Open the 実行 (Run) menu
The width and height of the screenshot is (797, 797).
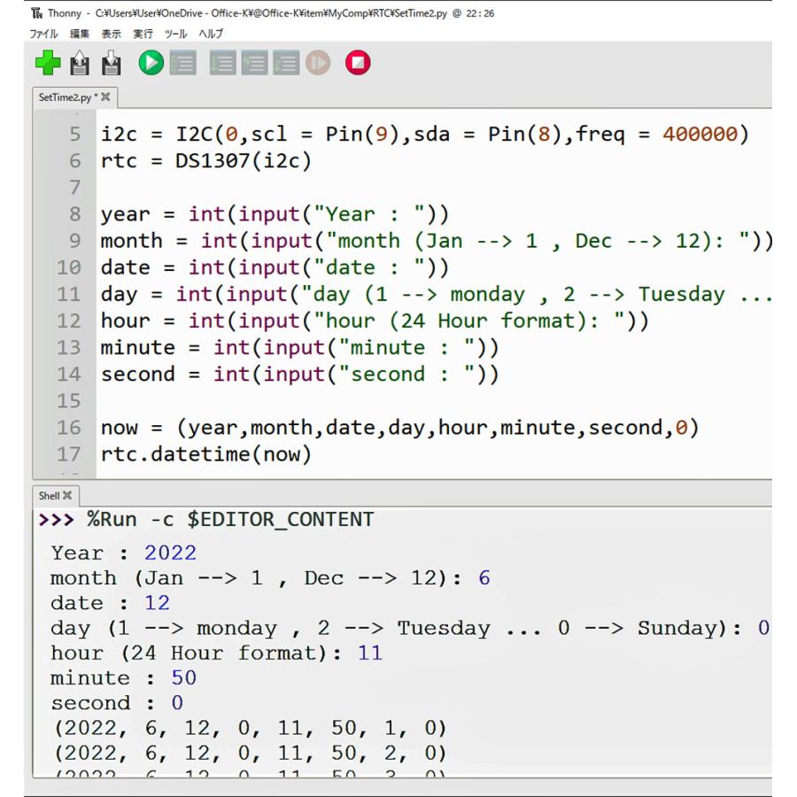(x=143, y=34)
